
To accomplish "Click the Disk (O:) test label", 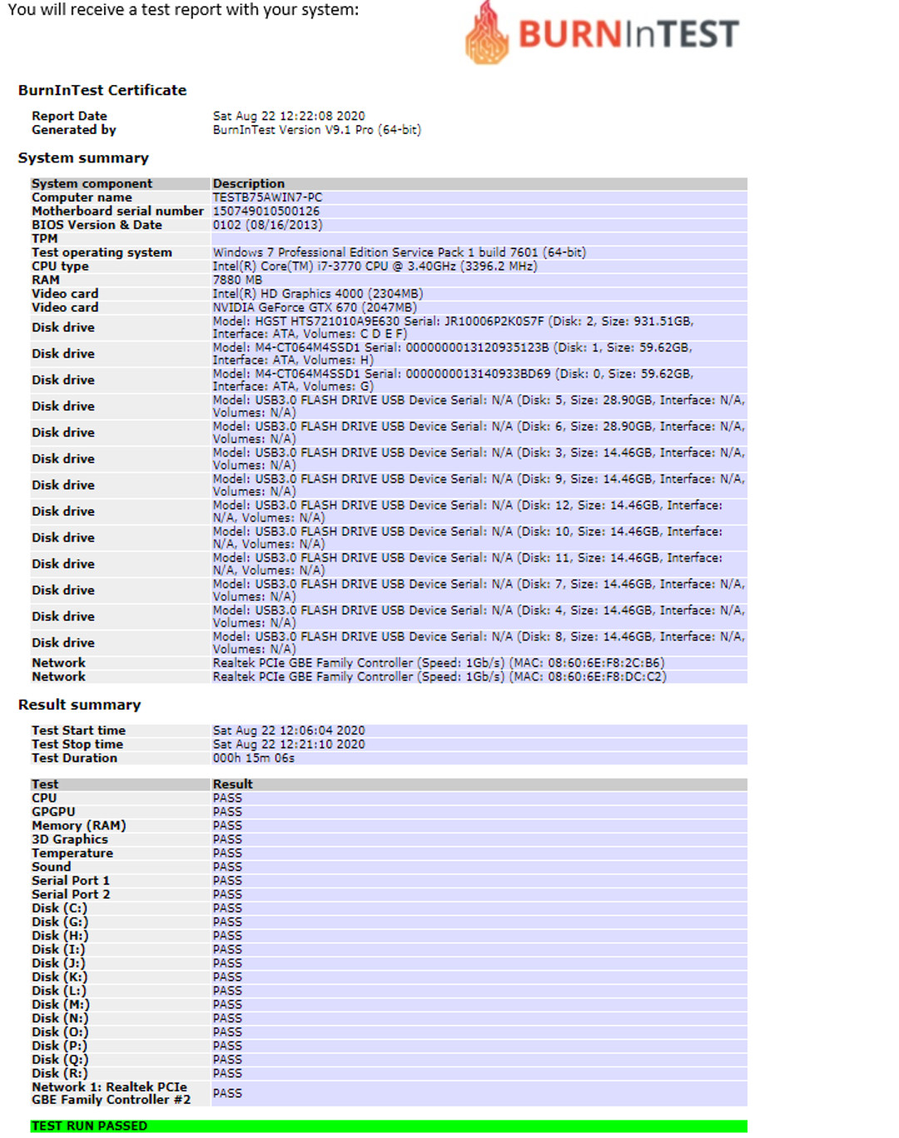I will [60, 1032].
